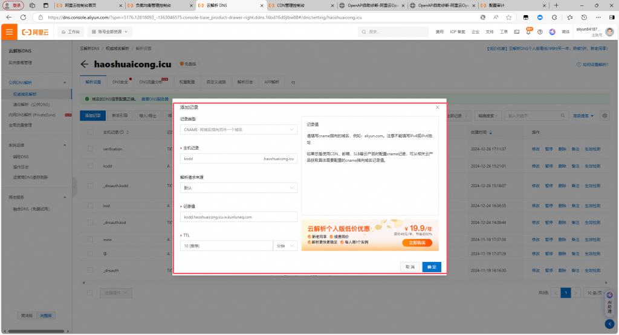619x335 pixels.
Task: Click the 取消 cancel button
Action: click(x=410, y=267)
